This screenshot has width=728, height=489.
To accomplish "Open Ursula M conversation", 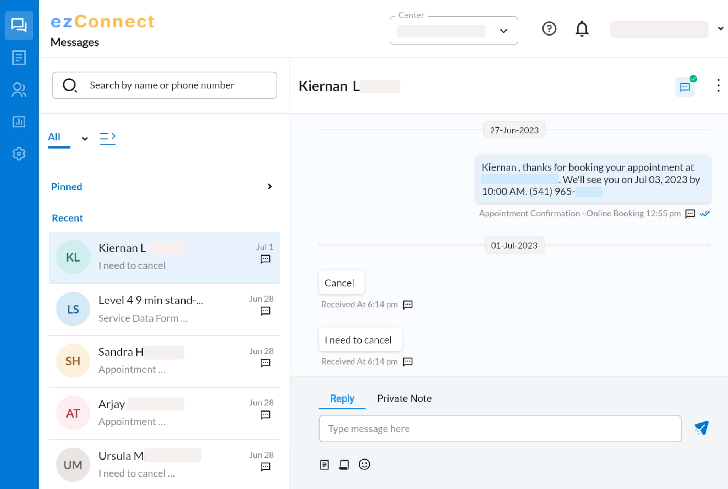I will point(164,464).
